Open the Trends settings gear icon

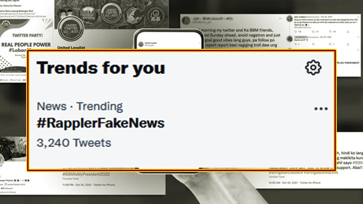tap(313, 67)
